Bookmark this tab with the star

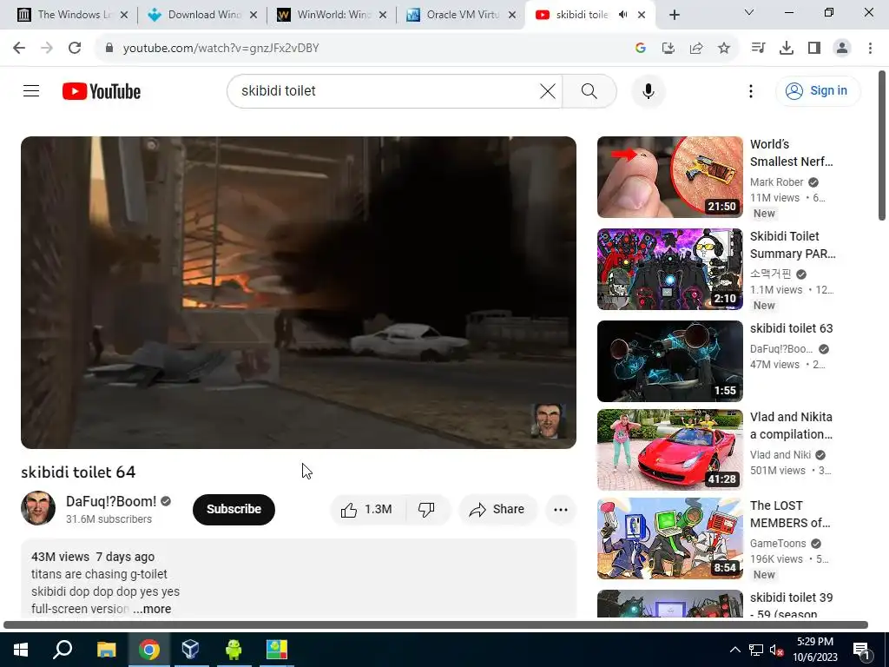point(724,48)
